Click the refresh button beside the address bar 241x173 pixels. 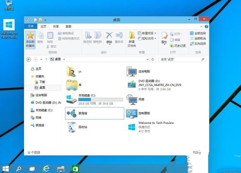pyautogui.click(x=153, y=60)
